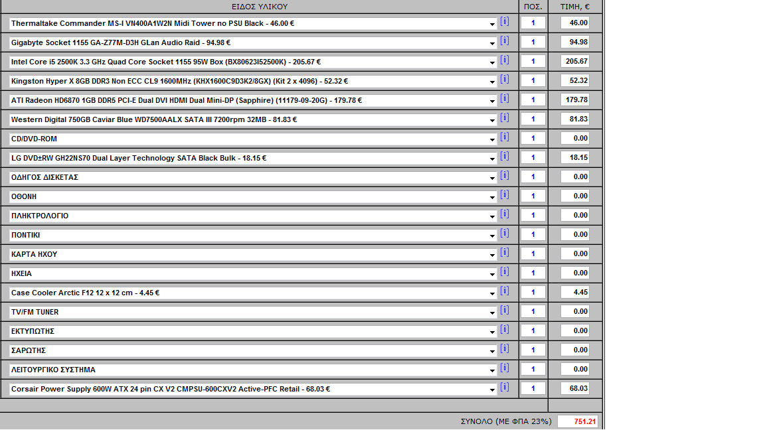Click price field showing 52.32
This screenshot has width=765, height=430.
(574, 80)
